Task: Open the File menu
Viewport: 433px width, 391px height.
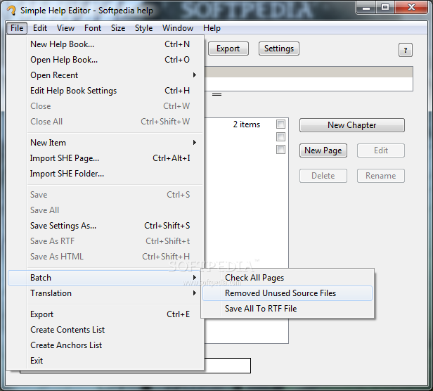Action: click(x=17, y=28)
